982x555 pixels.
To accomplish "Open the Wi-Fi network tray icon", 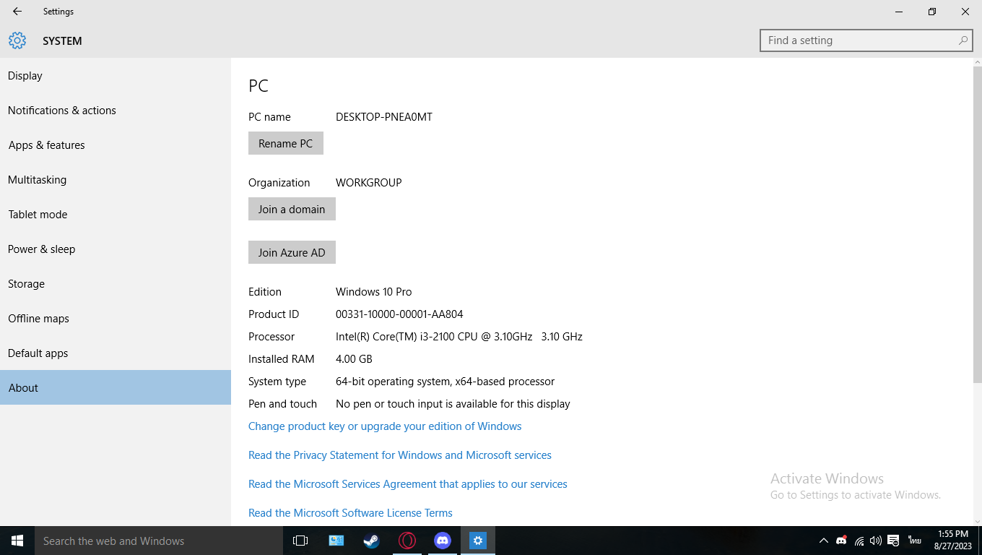I will tap(859, 541).
